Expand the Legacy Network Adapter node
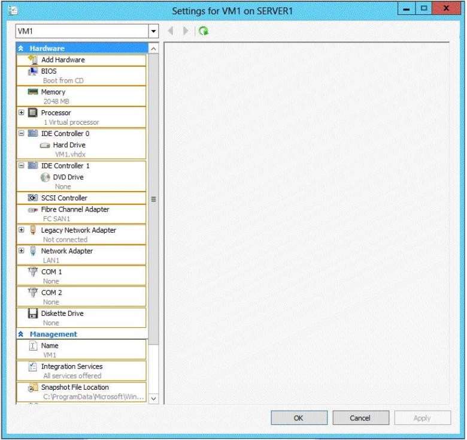 (21, 230)
